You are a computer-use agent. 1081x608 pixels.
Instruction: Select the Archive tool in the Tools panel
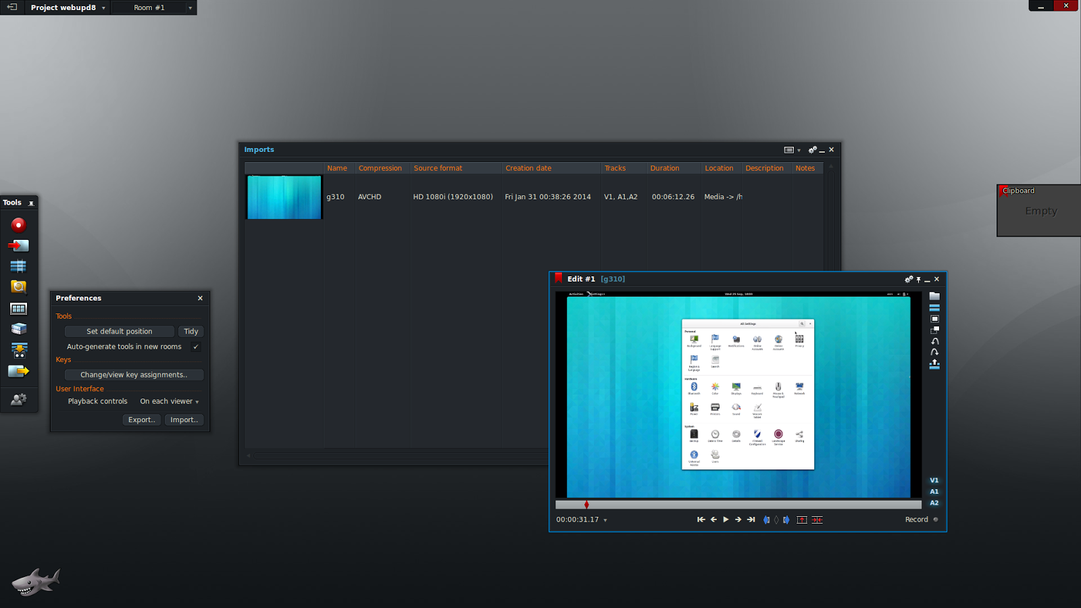18,329
